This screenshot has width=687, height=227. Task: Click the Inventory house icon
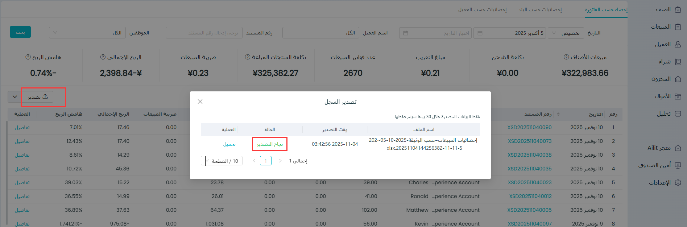(678, 79)
